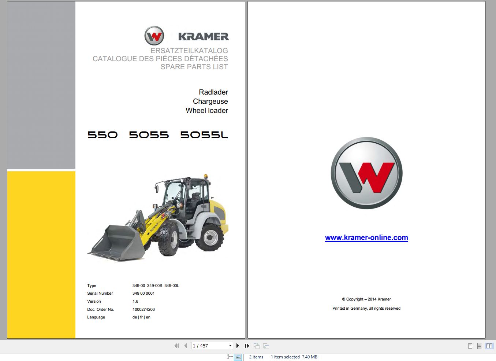This screenshot has height=361, width=496.
Task: Switch to continuous scrolling page view
Action: tap(479, 346)
